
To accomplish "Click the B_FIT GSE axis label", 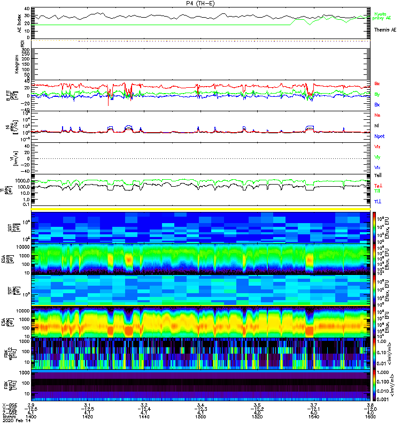I will tap(11, 96).
